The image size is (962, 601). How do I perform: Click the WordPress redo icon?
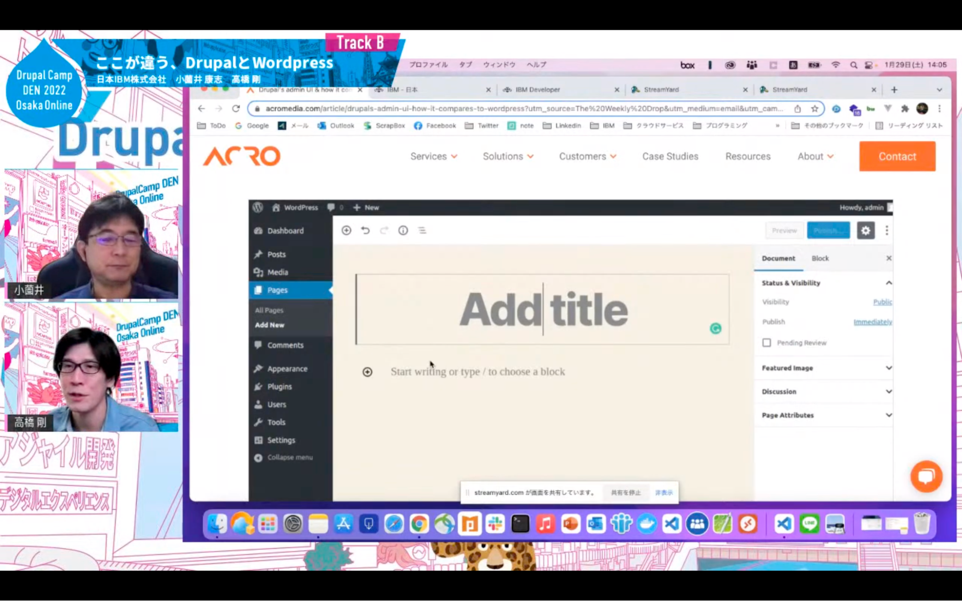(384, 231)
